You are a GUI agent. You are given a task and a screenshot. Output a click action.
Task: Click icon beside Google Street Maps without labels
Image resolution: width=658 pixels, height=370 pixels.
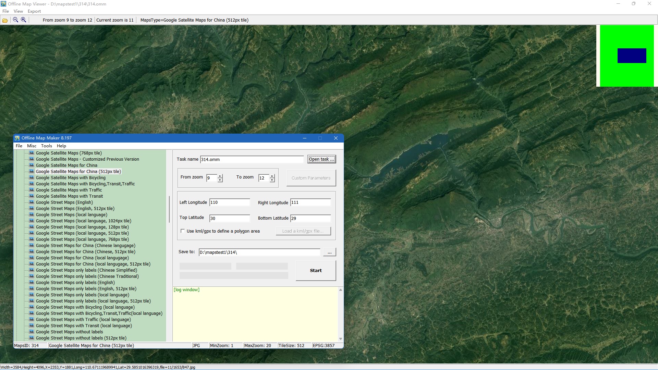click(32, 332)
